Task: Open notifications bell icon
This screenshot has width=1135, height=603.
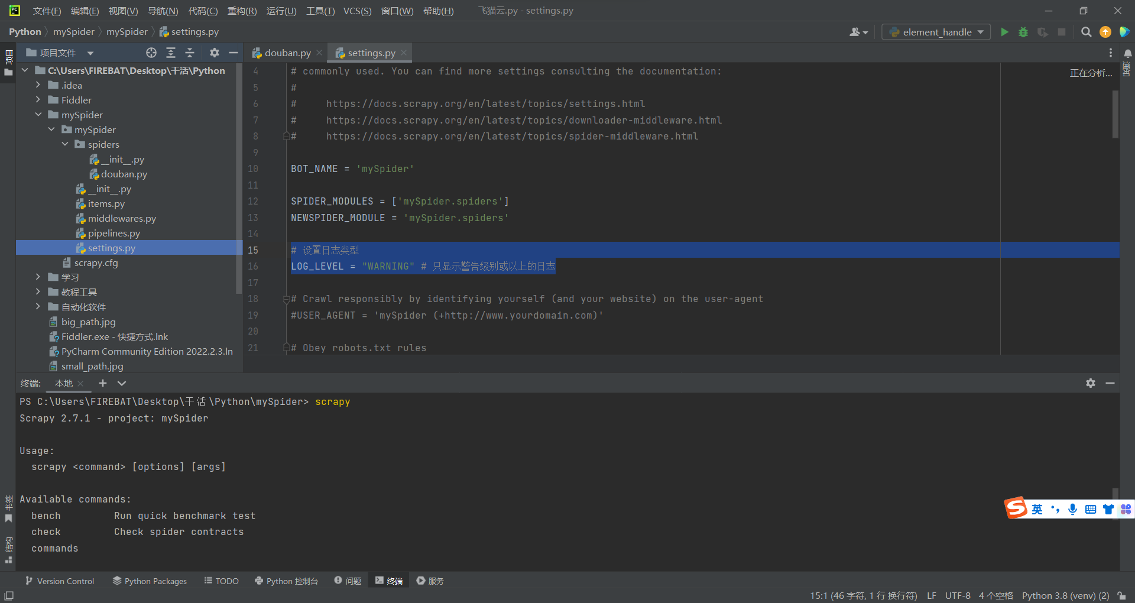Action: (x=1127, y=53)
